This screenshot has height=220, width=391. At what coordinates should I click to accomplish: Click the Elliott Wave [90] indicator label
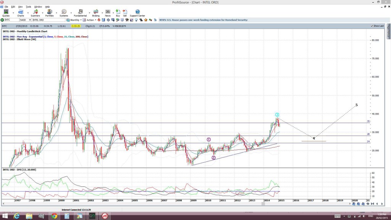[x=19, y=39]
